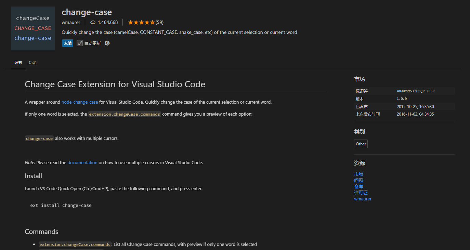The image size is (470, 250).
Task: Click the five-star rating icons
Action: tap(141, 23)
